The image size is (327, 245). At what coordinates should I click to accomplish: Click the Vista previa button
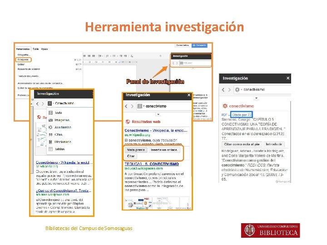(x=136, y=150)
